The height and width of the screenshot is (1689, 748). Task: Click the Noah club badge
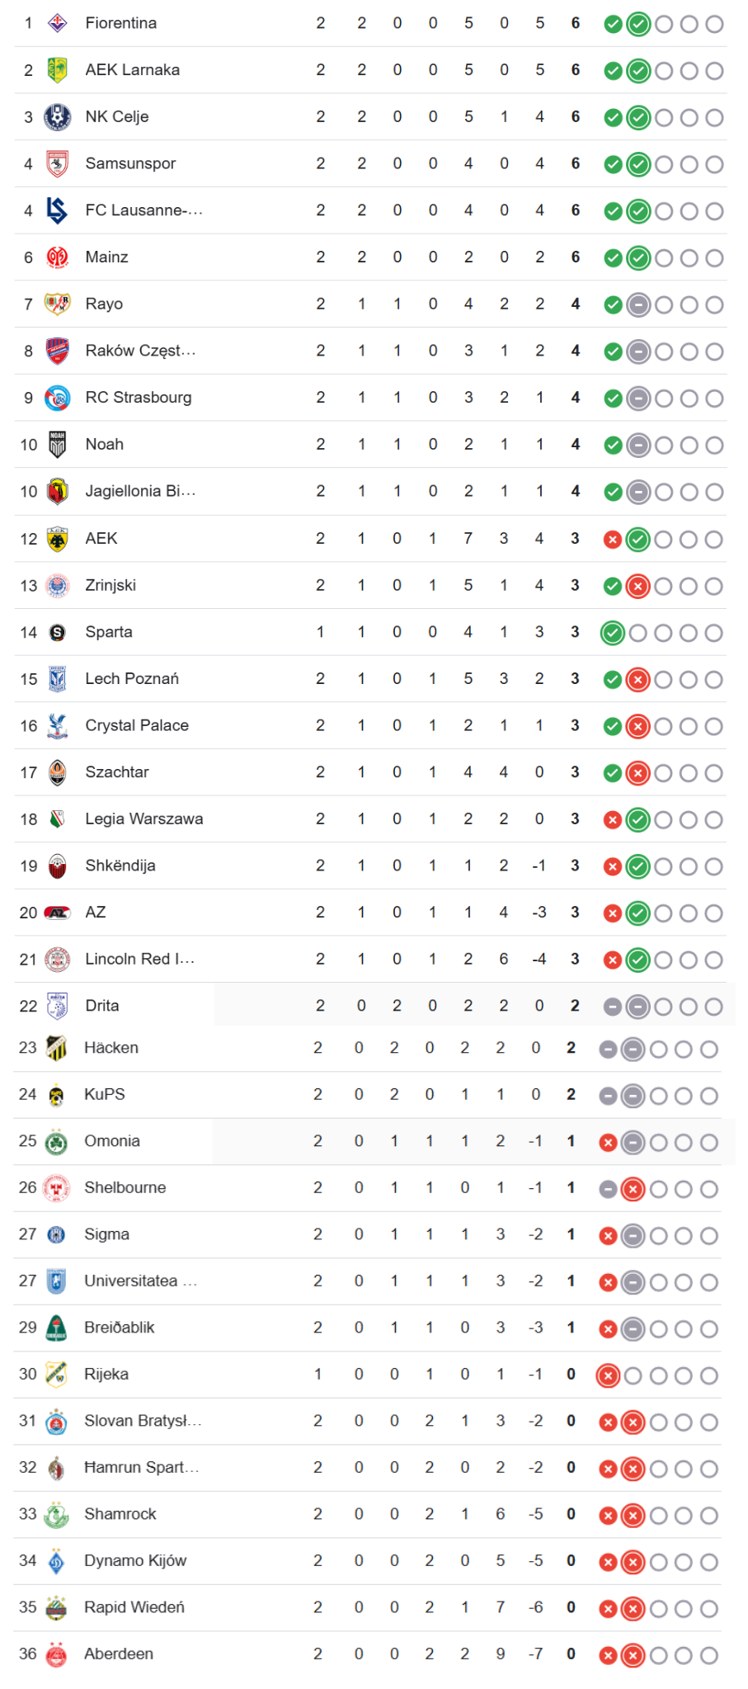click(x=57, y=445)
